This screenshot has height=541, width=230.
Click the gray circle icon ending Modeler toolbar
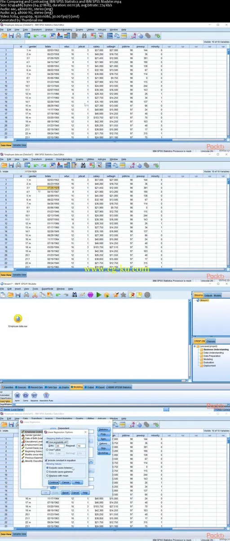148,295
